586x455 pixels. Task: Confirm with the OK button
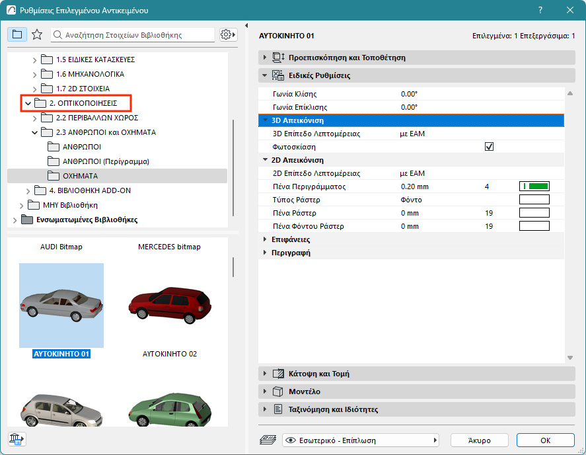pos(545,440)
